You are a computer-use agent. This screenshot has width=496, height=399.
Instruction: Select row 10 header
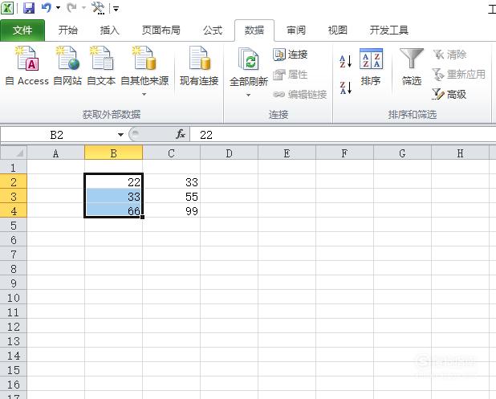(x=14, y=298)
